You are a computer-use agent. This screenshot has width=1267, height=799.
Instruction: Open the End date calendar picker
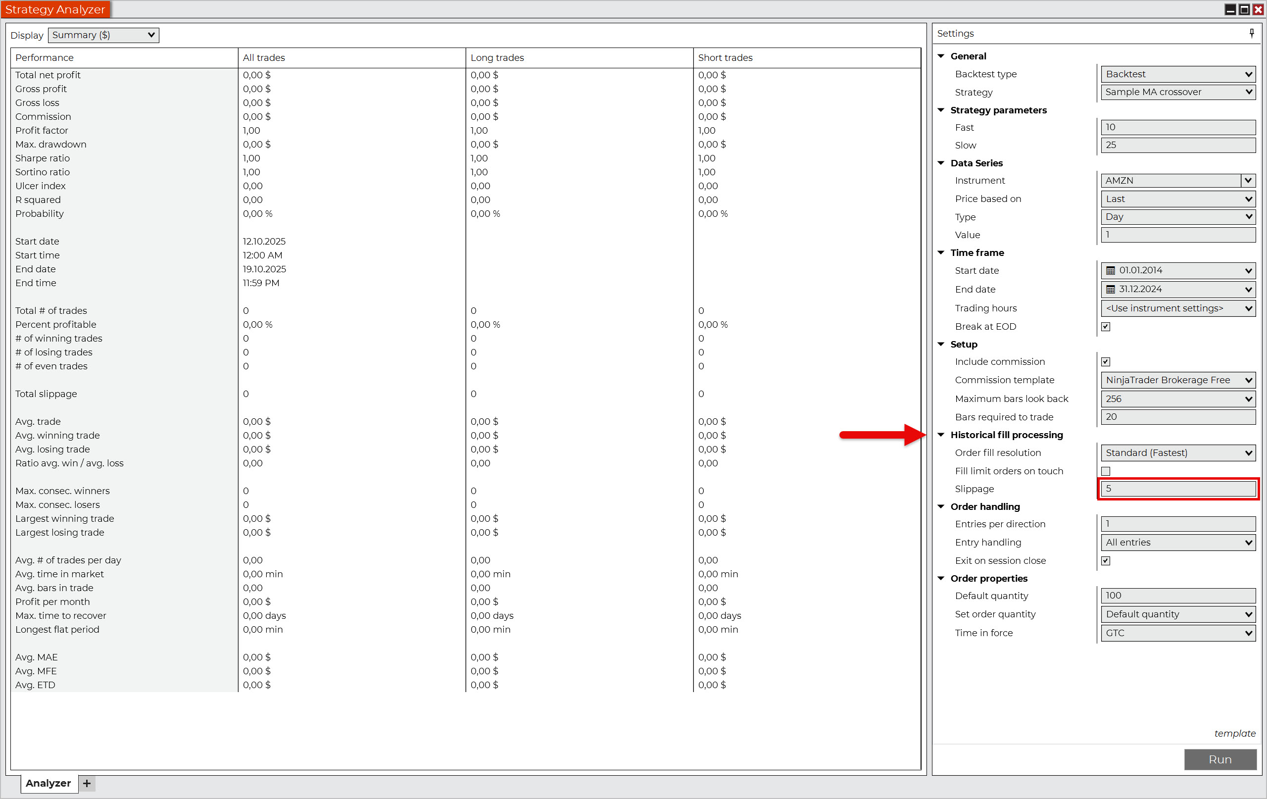pos(1110,290)
